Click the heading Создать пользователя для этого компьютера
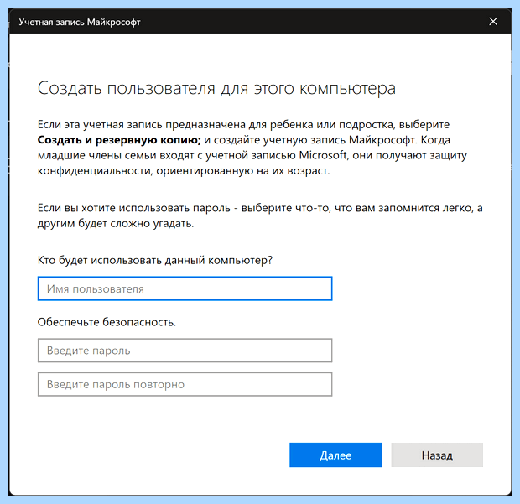Viewport: 520px width, 504px height. [216, 89]
